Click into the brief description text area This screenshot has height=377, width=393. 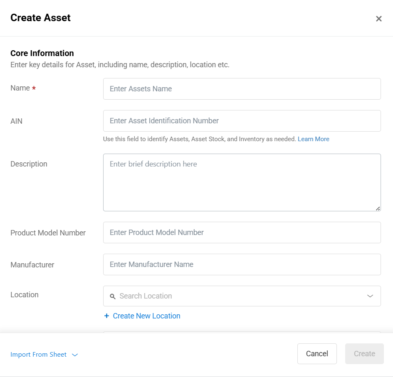242,182
